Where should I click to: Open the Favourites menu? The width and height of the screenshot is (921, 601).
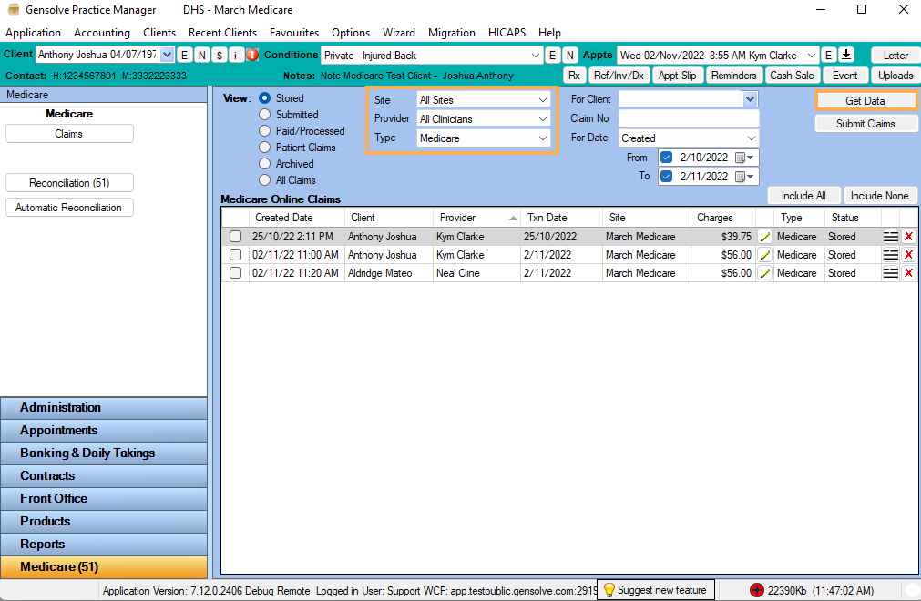[294, 33]
